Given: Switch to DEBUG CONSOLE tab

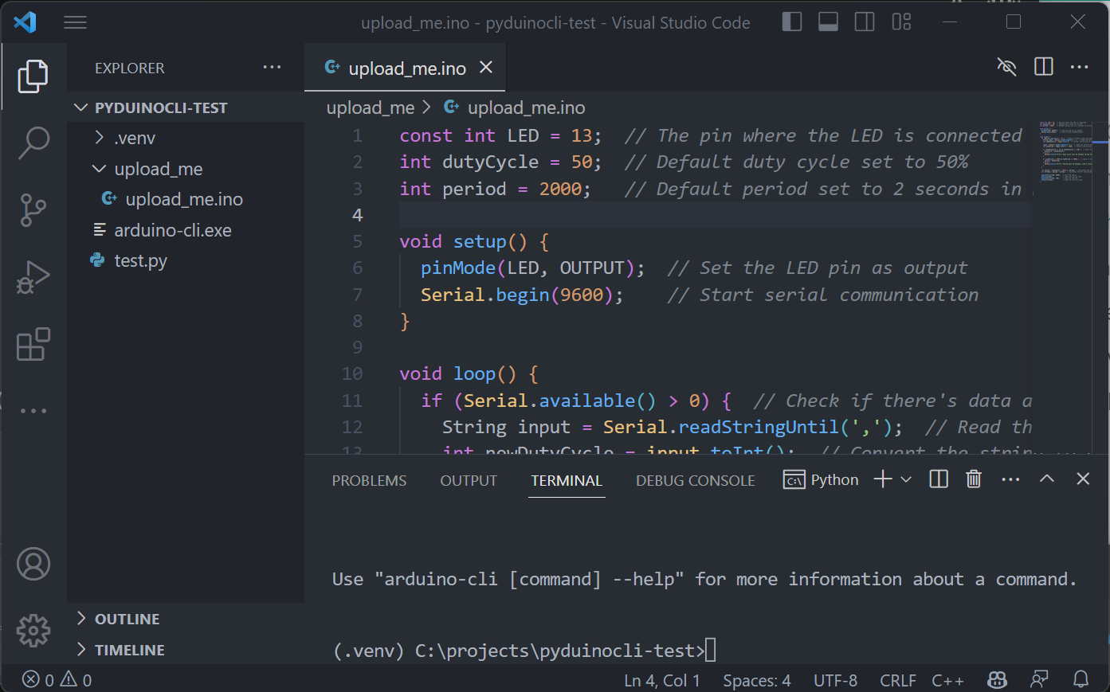Looking at the screenshot, I should [696, 480].
